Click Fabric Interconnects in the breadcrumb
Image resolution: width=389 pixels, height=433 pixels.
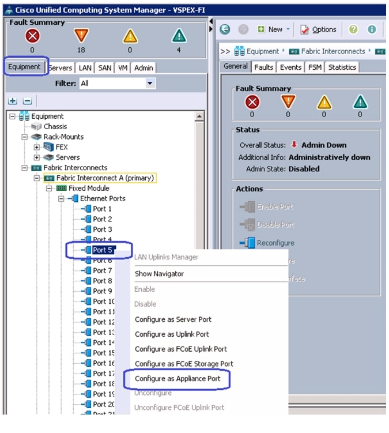[x=333, y=51]
